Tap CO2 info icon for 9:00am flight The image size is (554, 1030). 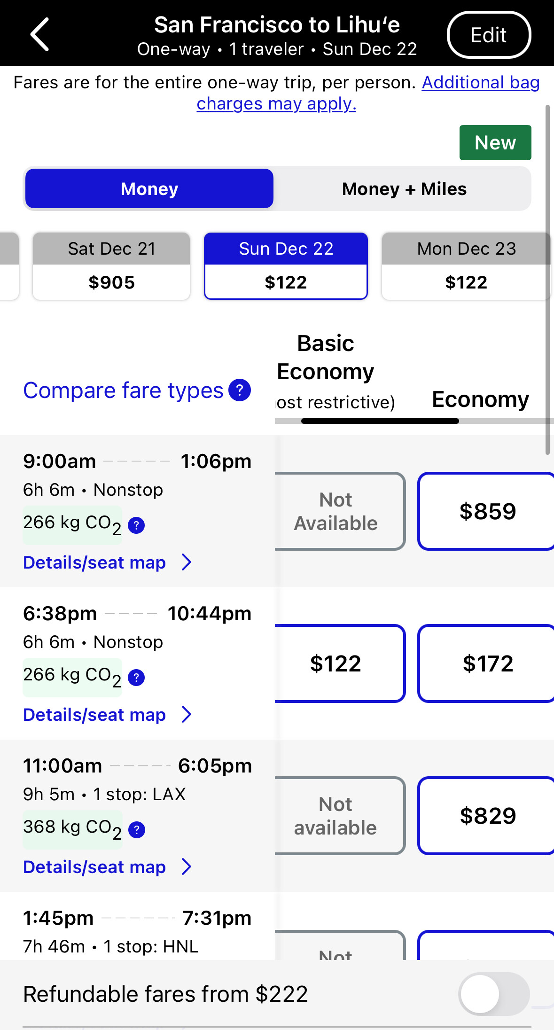coord(136,525)
